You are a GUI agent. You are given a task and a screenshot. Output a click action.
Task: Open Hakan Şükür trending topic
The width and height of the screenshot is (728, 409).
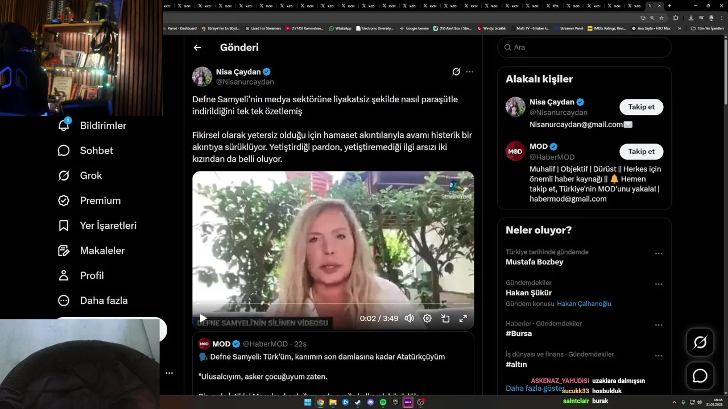[x=528, y=293]
